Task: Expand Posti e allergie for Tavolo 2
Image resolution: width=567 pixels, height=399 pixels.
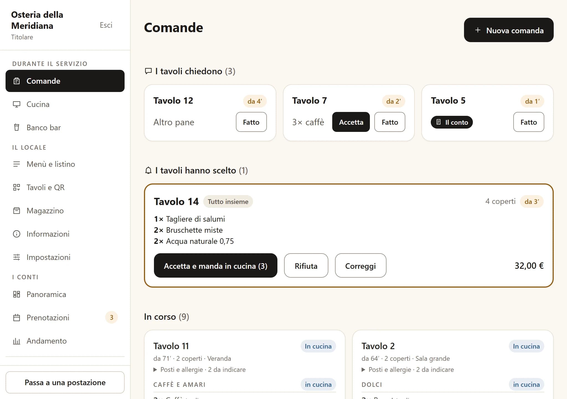Action: (x=408, y=370)
